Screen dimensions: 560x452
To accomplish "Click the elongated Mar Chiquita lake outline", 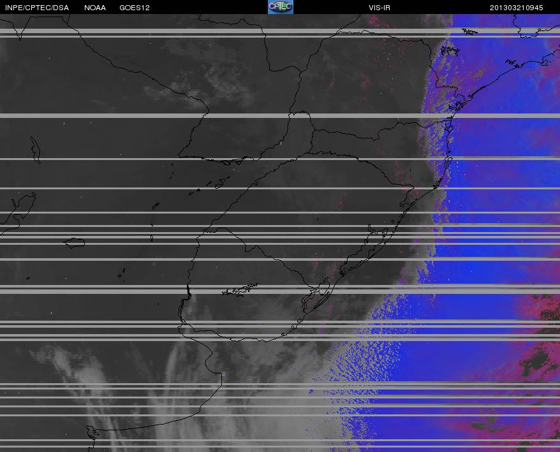I will click(35, 150).
